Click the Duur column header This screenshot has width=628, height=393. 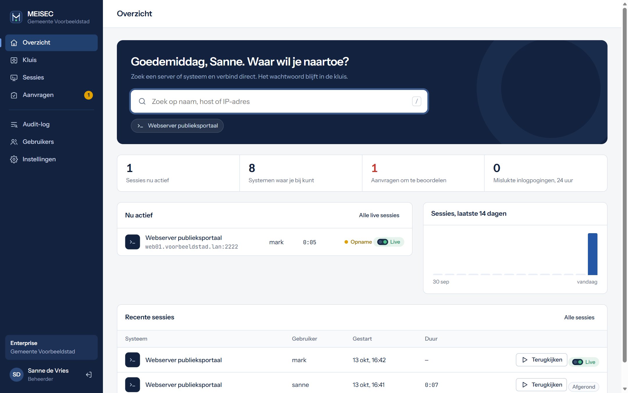tap(431, 339)
